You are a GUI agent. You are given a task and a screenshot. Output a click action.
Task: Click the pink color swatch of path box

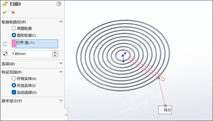tap(14, 43)
